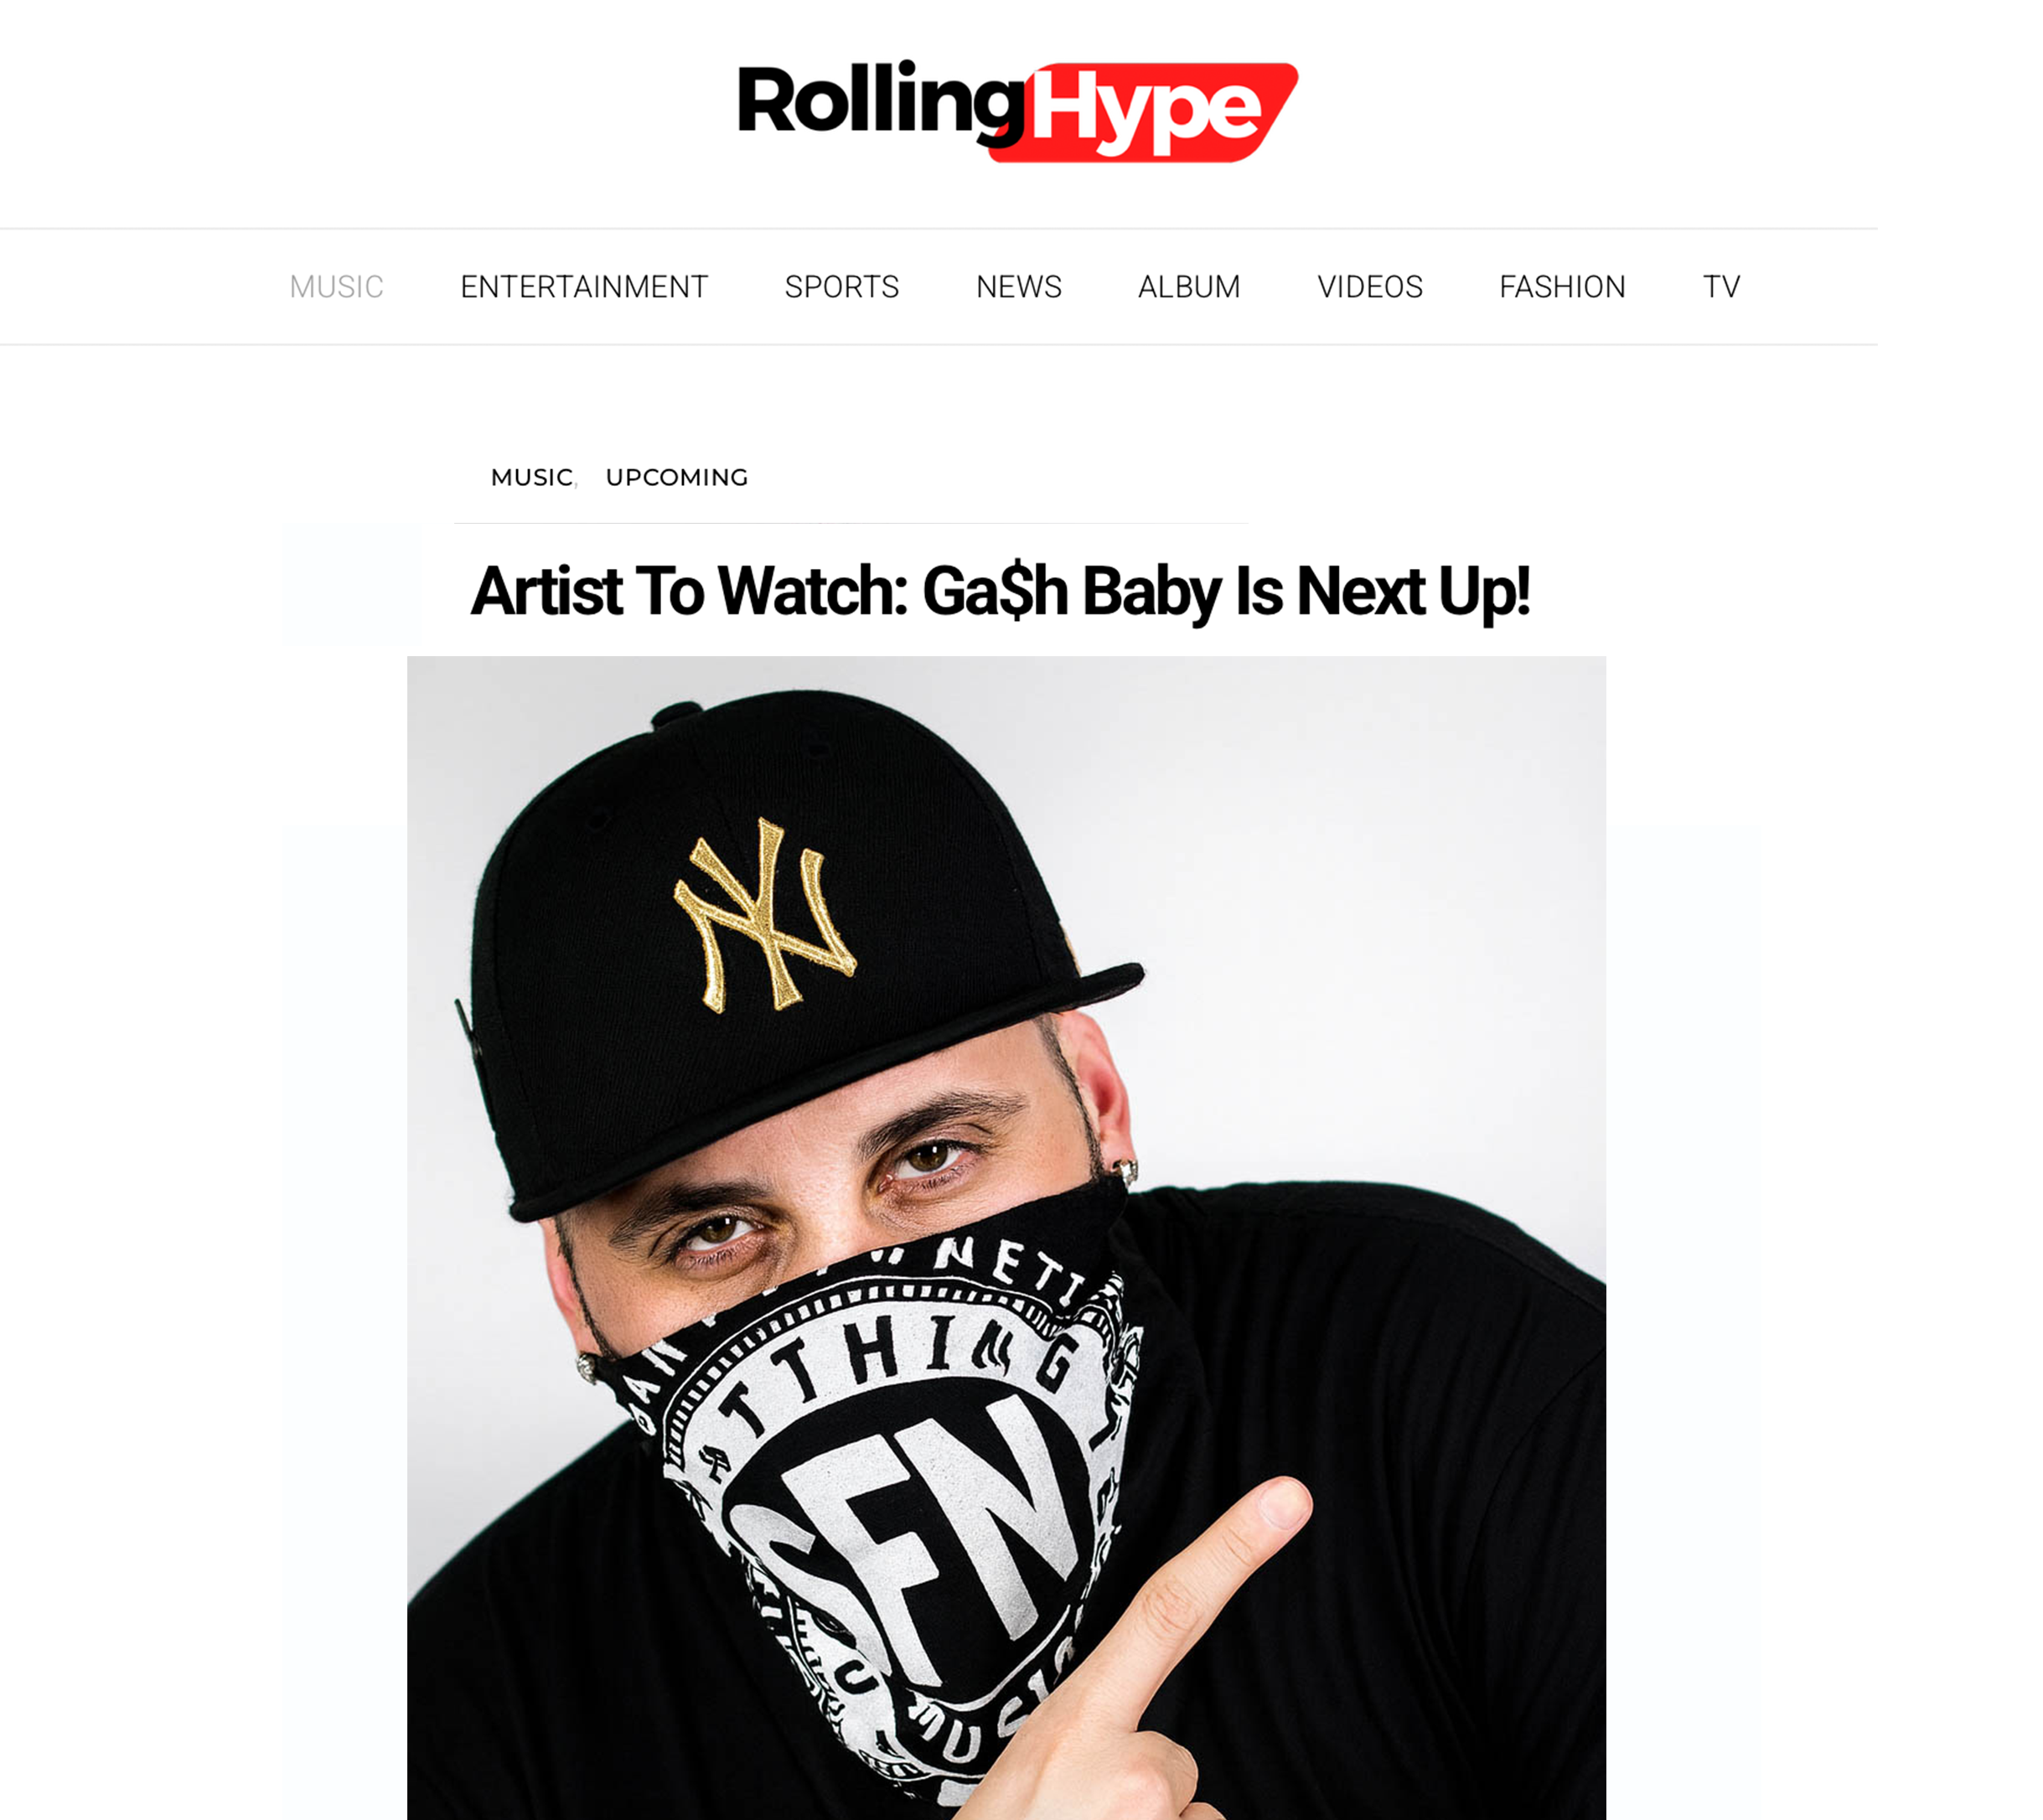Open the Ga$h Baby article headline
Image resolution: width=2043 pixels, height=1820 pixels.
[x=1000, y=592]
